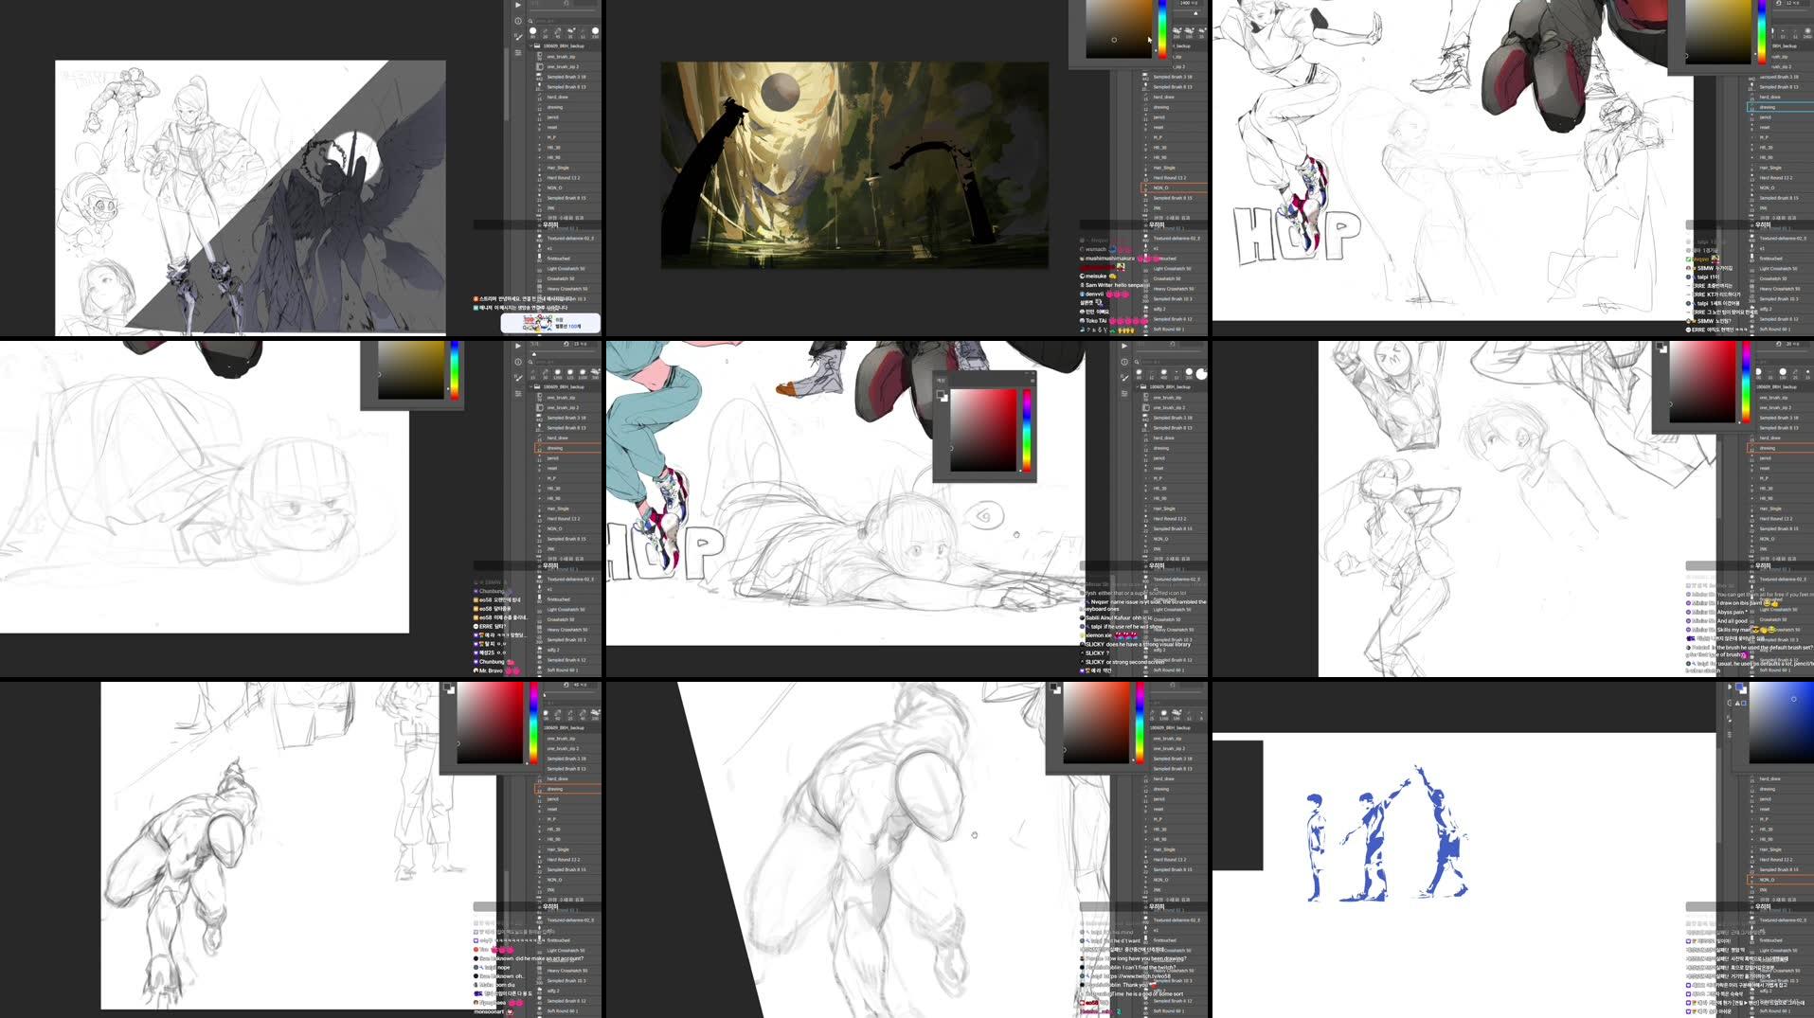Screen dimensions: 1814x1018
Task: Click the magnifier icon in the brush search box
Action: point(530,22)
